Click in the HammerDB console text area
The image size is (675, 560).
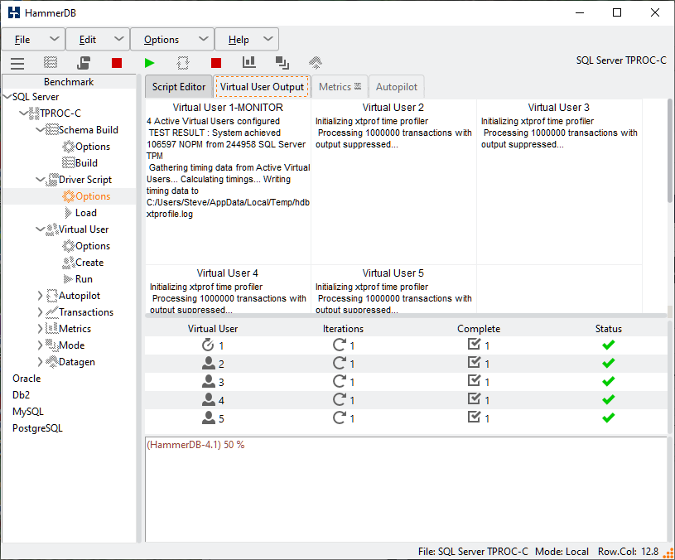tap(406, 490)
